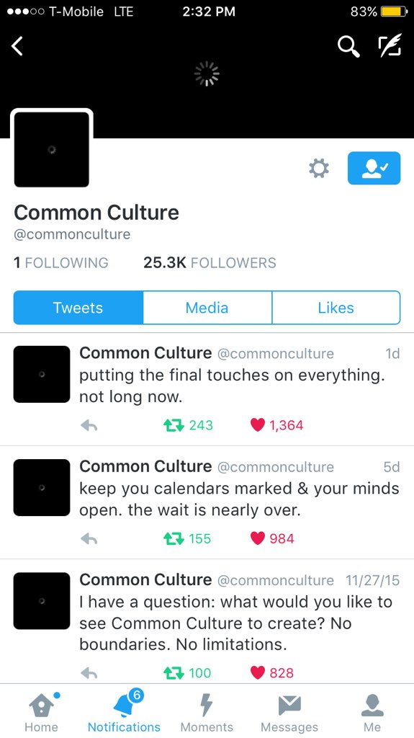Unlike the tweet with 984 likes

272,538
